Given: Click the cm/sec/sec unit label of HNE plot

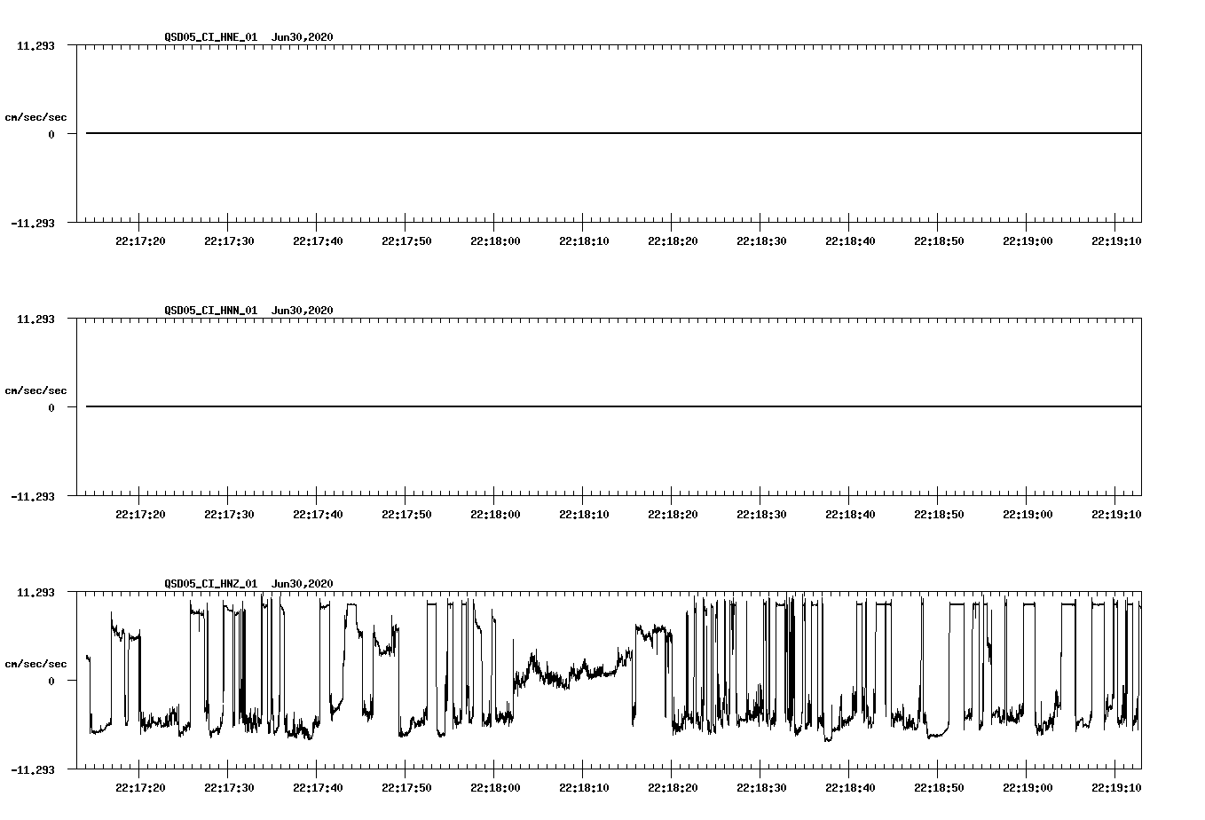Looking at the screenshot, I should (35, 117).
